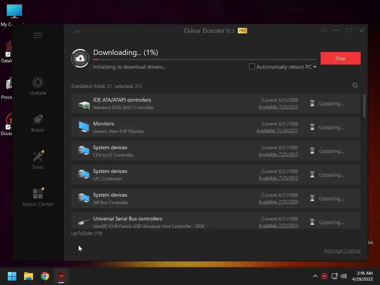380x285 pixels.
Task: Click Updating... status in LPC Controller row
Action: [x=331, y=175]
